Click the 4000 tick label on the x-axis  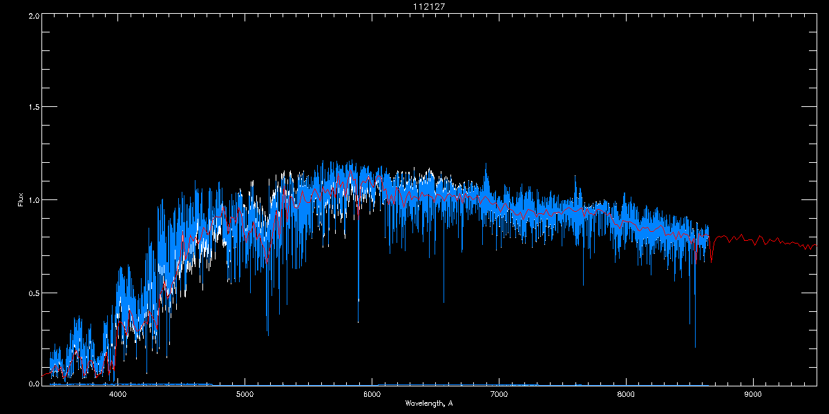tap(118, 395)
